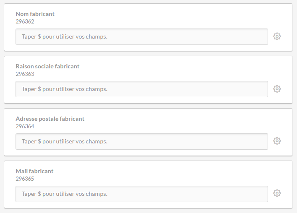Click the "Adresse postale fabricant" label

[x=50, y=119]
